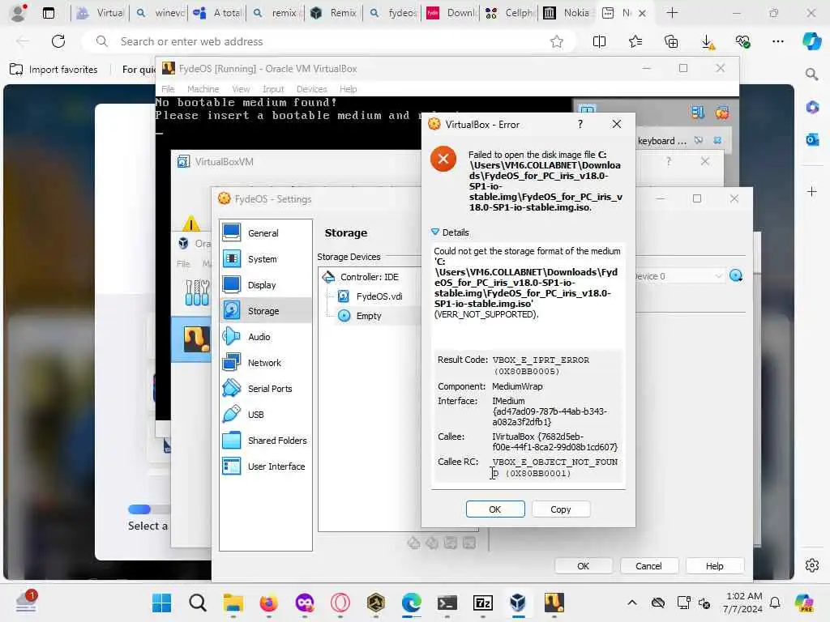Open Windows Start menu
The width and height of the screenshot is (830, 622).
[161, 603]
